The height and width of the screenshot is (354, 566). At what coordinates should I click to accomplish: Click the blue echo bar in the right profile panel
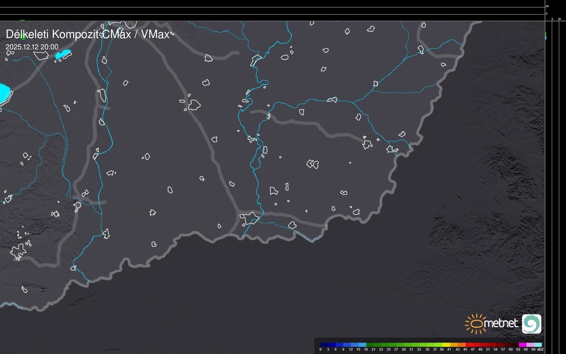546,37
